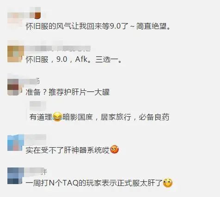
Task: Select the comment 实在受不了肝神器系统哎
Action: point(72,150)
